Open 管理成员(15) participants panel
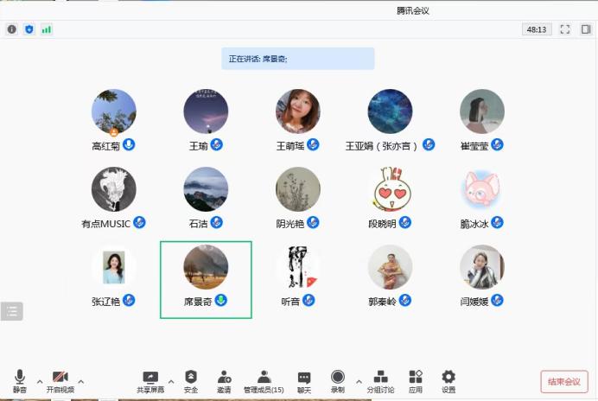This screenshot has width=598, height=401. [x=264, y=380]
